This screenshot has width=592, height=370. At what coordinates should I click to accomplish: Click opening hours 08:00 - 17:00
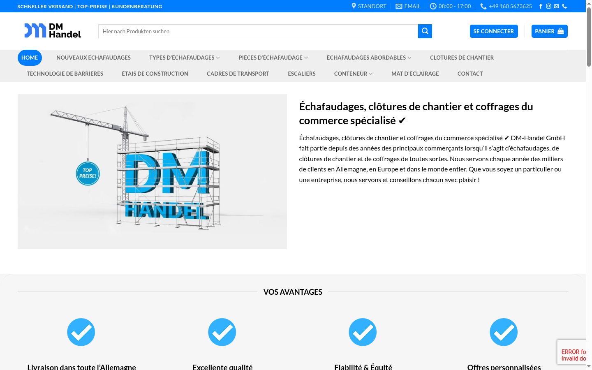(x=450, y=6)
